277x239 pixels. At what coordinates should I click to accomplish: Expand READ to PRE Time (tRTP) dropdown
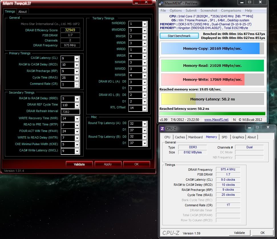[x=77, y=125]
